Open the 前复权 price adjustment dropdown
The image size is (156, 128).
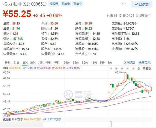(x=147, y=69)
